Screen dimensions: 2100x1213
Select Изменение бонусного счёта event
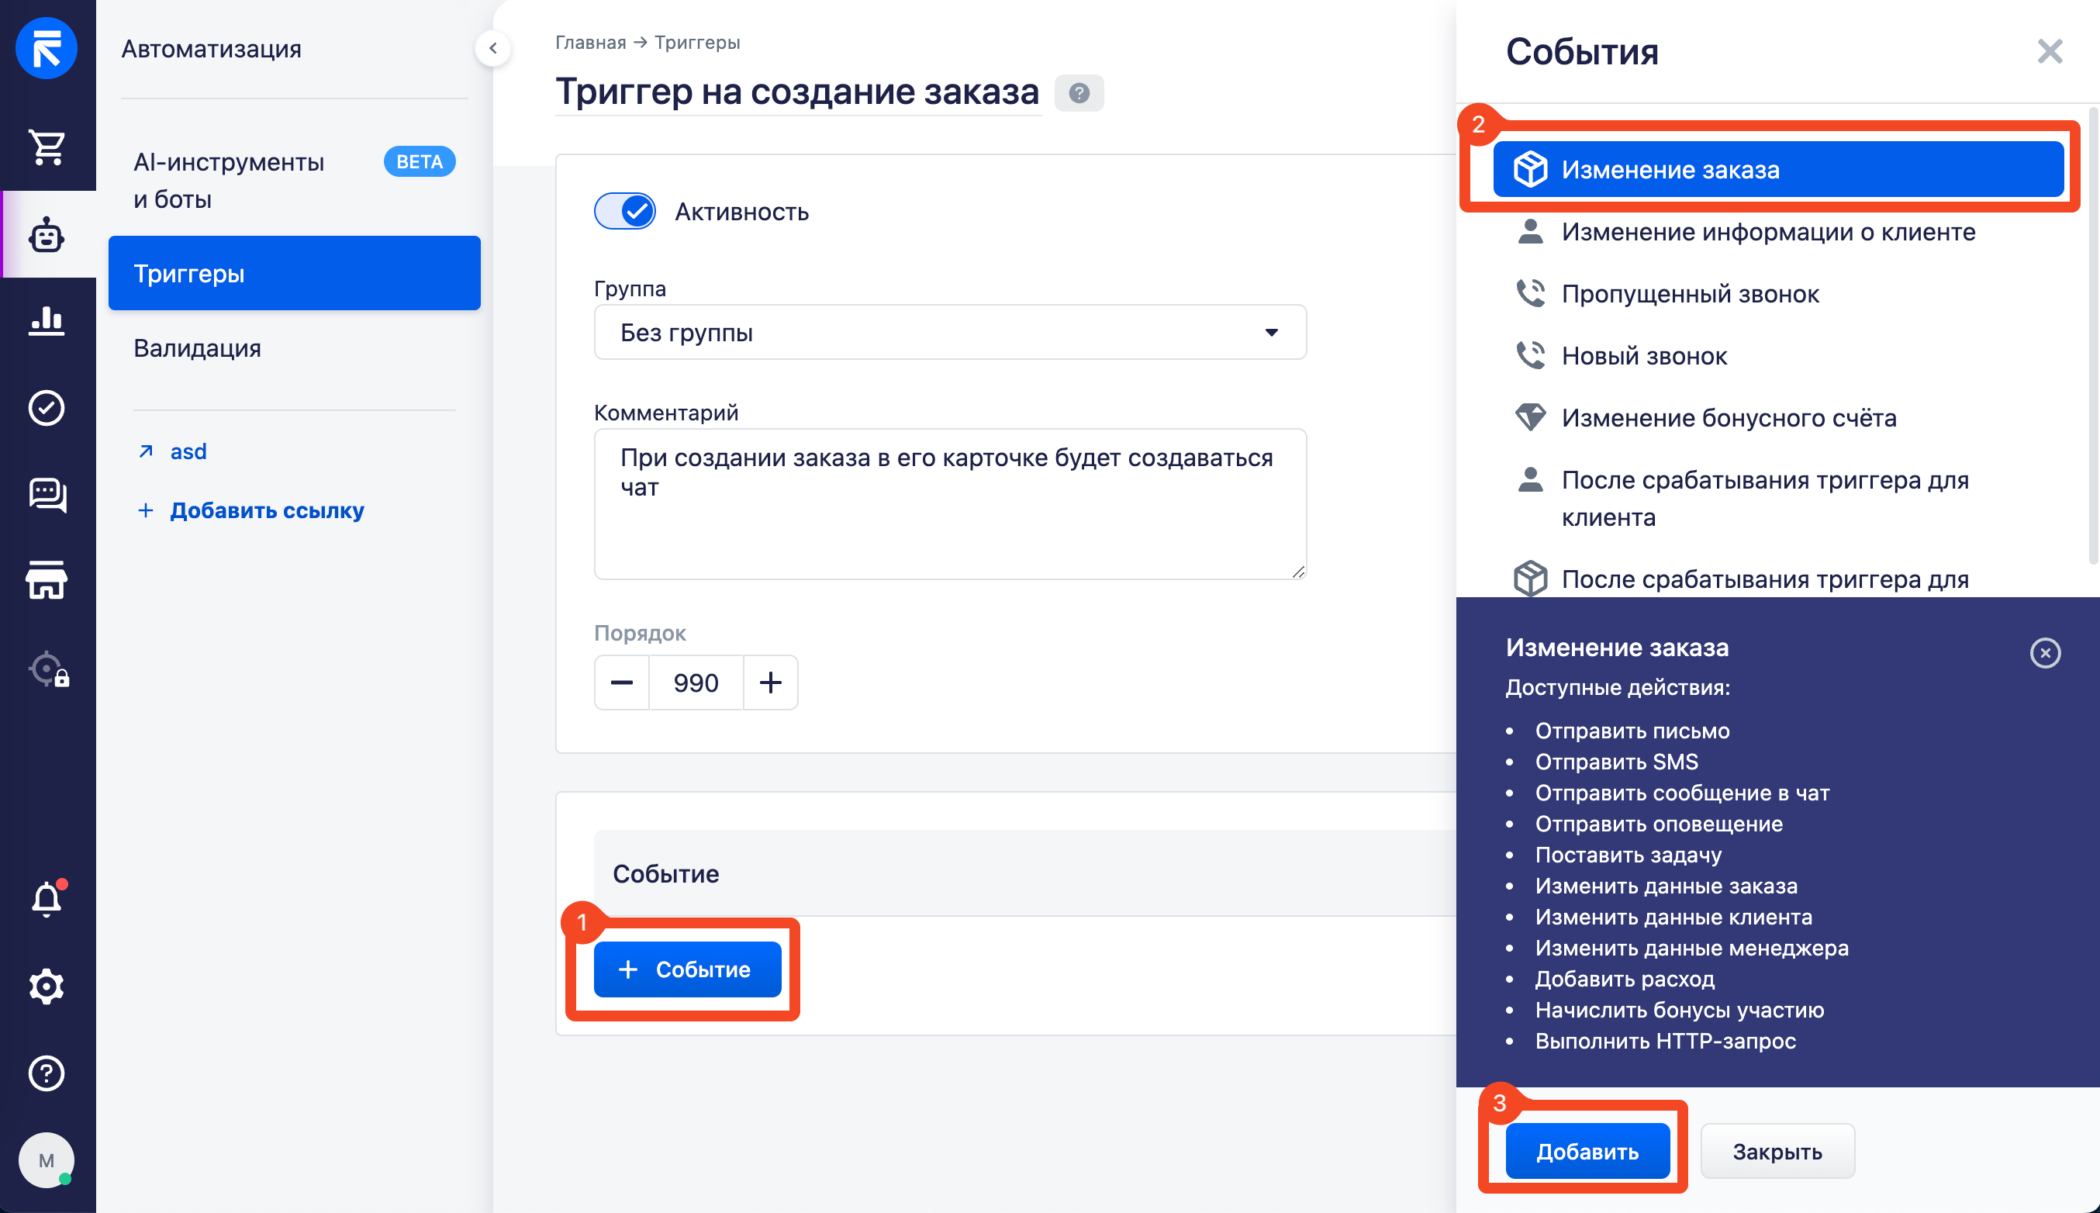click(x=1729, y=418)
